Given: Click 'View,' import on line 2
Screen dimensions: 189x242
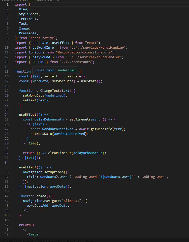Looking at the screenshot, I should pyautogui.click(x=24, y=9).
